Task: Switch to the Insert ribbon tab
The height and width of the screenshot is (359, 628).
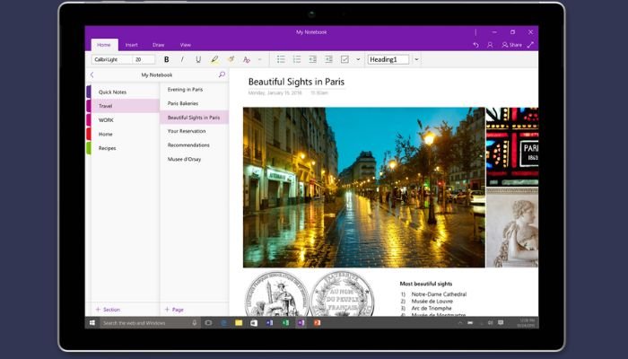Action: pos(131,45)
